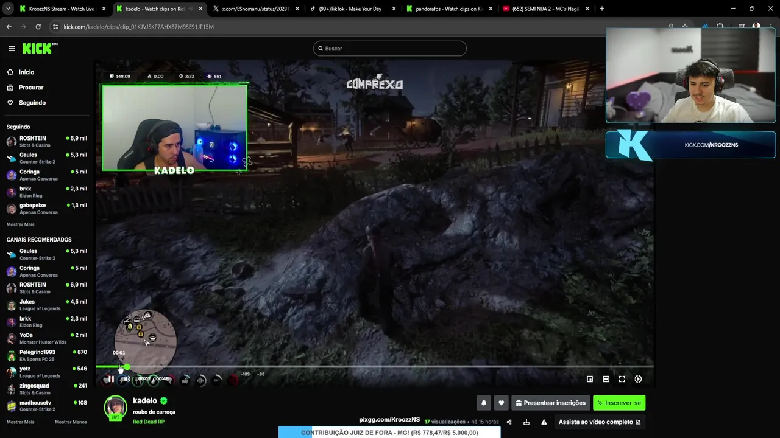The image size is (780, 438).
Task: Click the download clip icon
Action: point(526,422)
